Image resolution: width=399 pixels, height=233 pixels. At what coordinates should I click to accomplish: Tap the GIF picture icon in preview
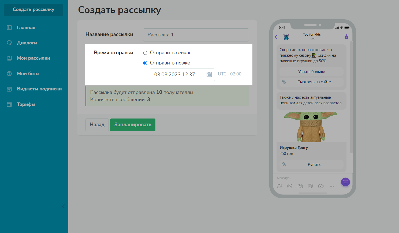(290, 186)
